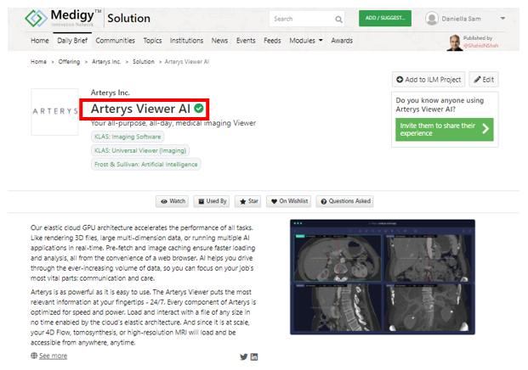Click the Arterys Viewer AI breadcrumb text

click(x=187, y=62)
